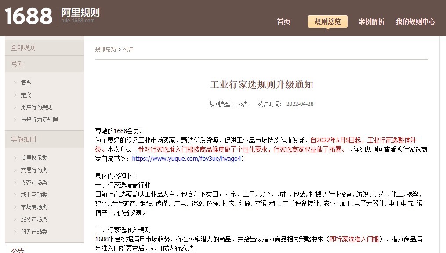
Task: Click the red text 即行家选准入门槛
Action: point(354,239)
